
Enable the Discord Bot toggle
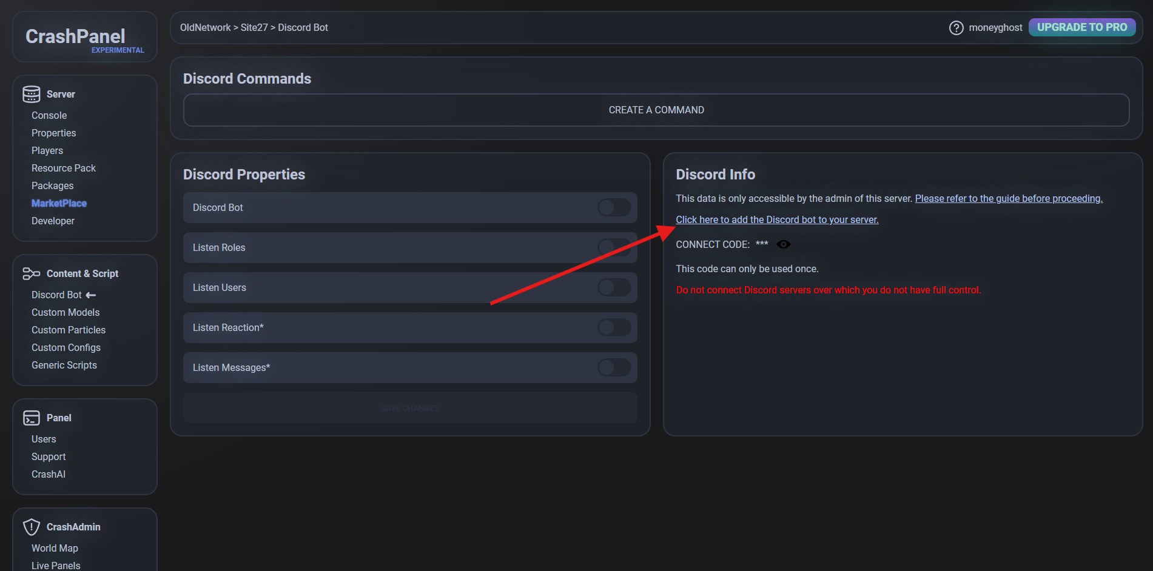click(614, 207)
